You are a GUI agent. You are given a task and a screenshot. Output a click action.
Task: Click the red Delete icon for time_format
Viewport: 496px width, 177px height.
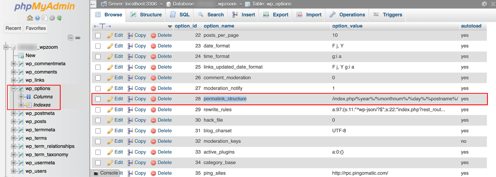pyautogui.click(x=153, y=57)
